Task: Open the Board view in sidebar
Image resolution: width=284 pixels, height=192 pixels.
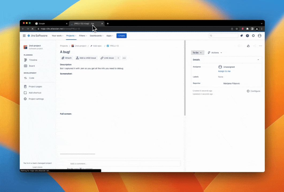Action: click(x=32, y=66)
